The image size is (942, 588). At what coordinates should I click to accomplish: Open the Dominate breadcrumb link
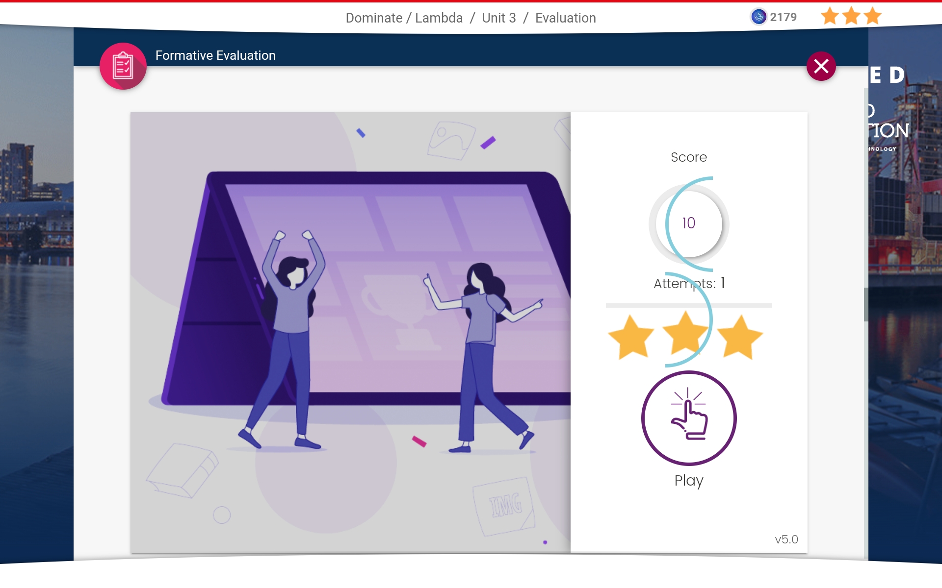click(374, 18)
